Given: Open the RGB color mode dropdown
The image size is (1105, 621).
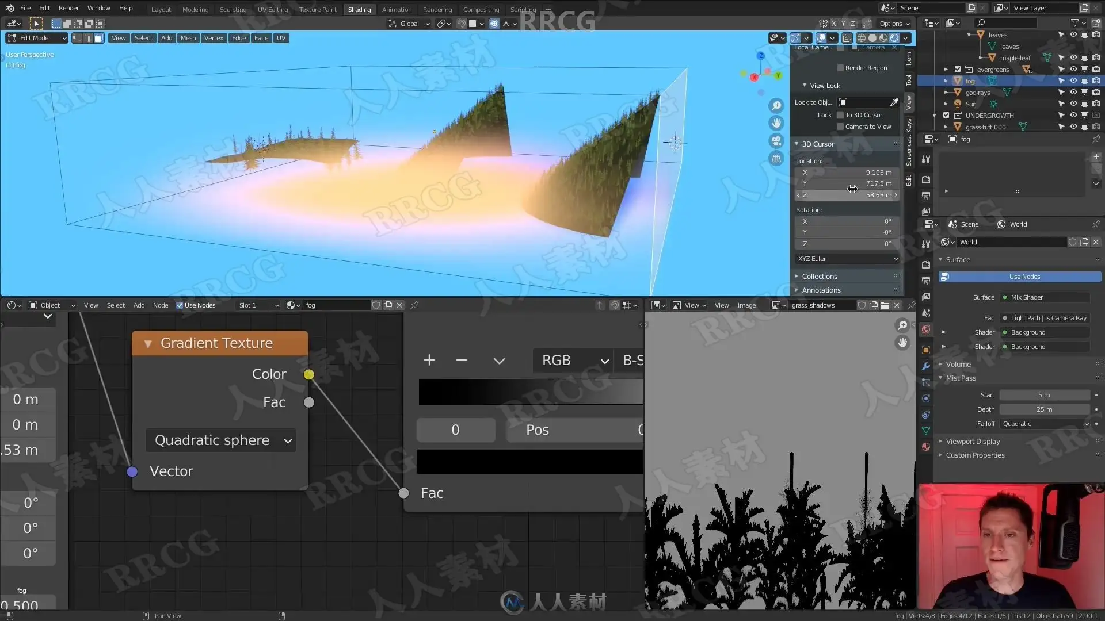Looking at the screenshot, I should coord(574,361).
